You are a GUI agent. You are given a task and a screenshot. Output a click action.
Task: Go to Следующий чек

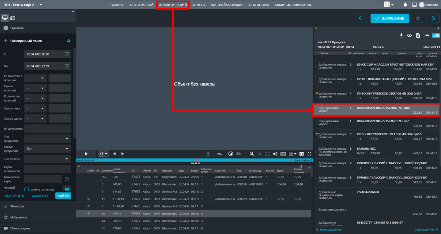pyautogui.click(x=426, y=229)
